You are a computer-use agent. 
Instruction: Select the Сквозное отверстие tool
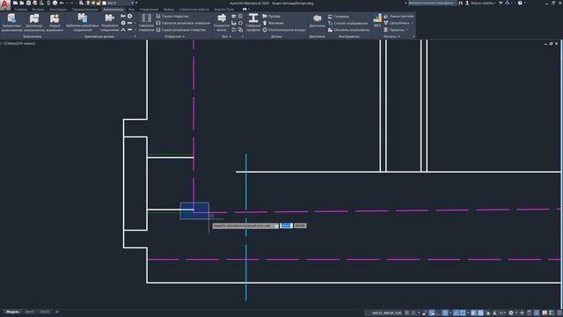(x=147, y=23)
